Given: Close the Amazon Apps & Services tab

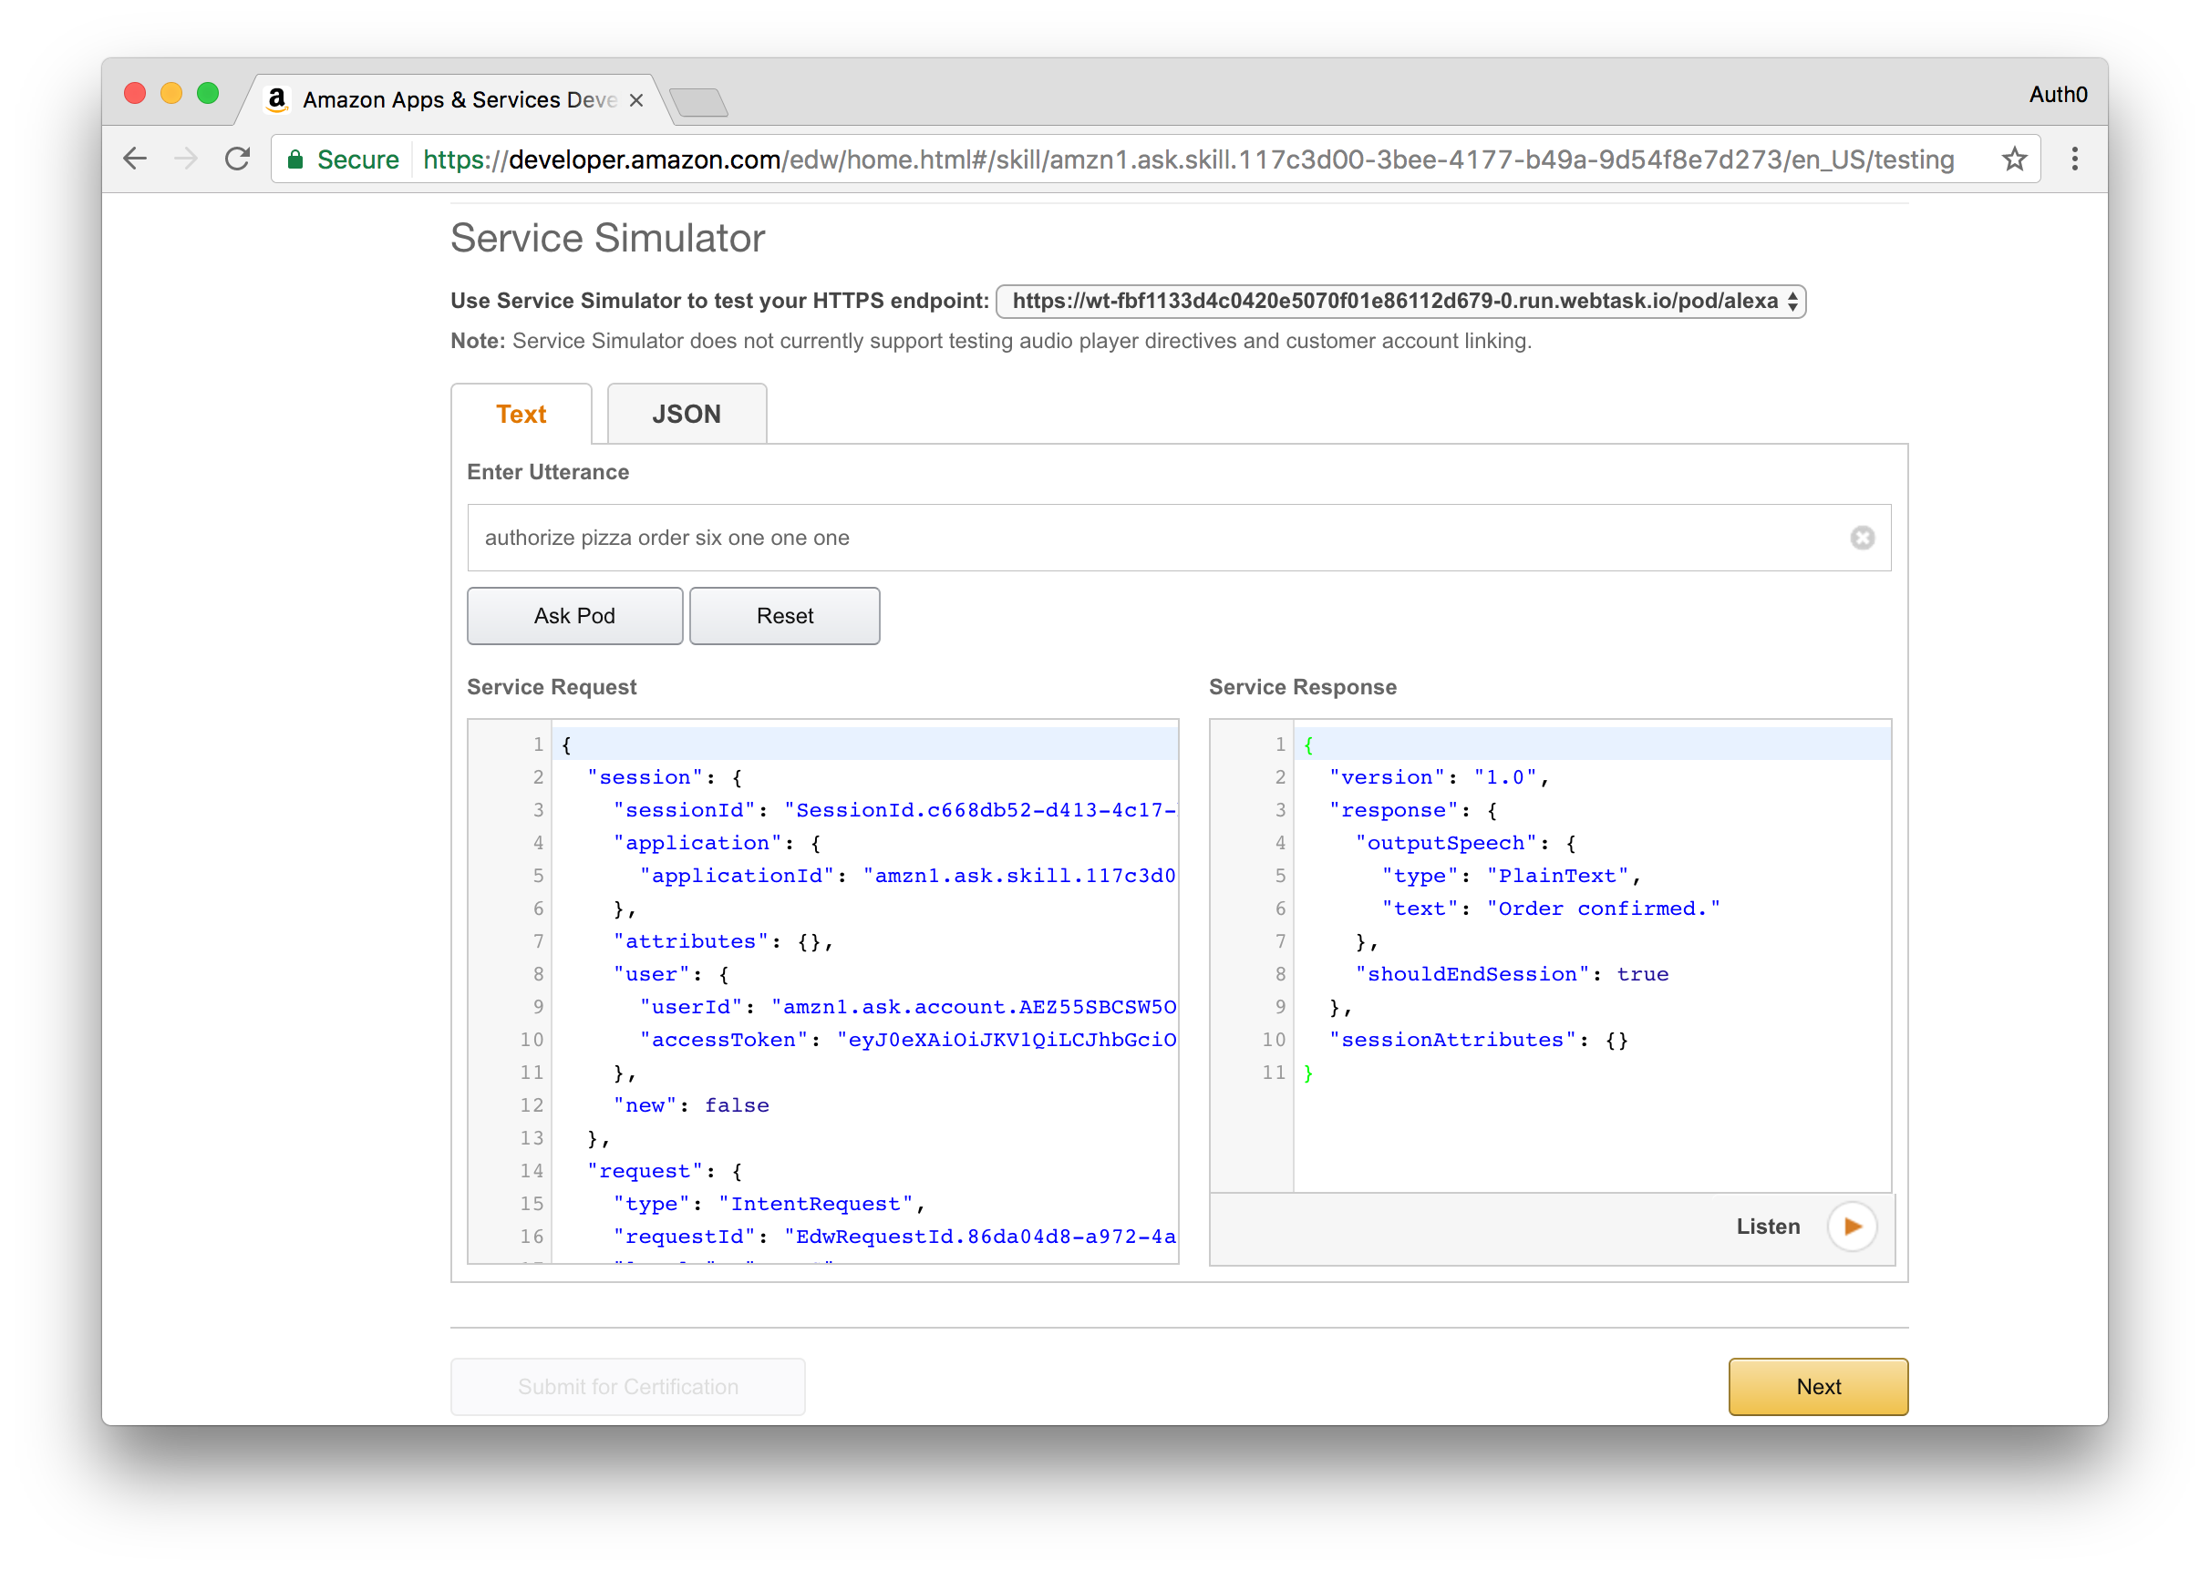Looking at the screenshot, I should tap(635, 100).
